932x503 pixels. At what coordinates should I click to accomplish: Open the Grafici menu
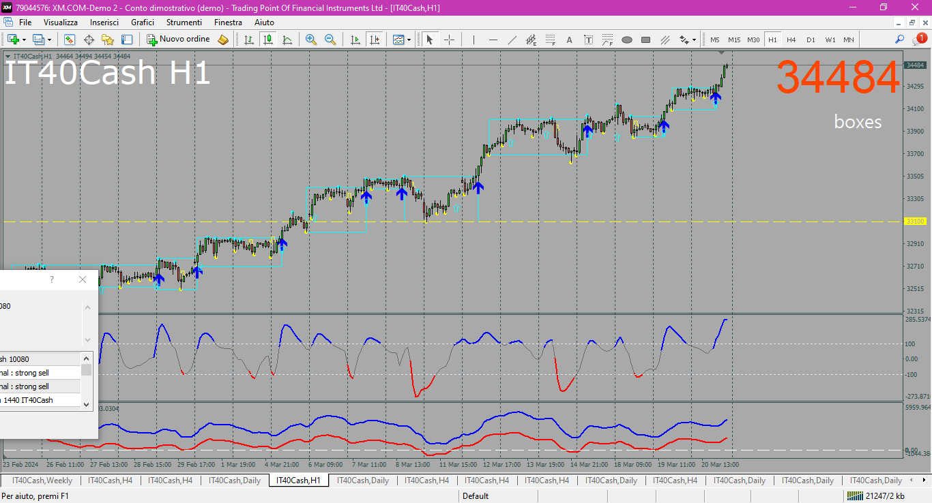click(x=143, y=22)
